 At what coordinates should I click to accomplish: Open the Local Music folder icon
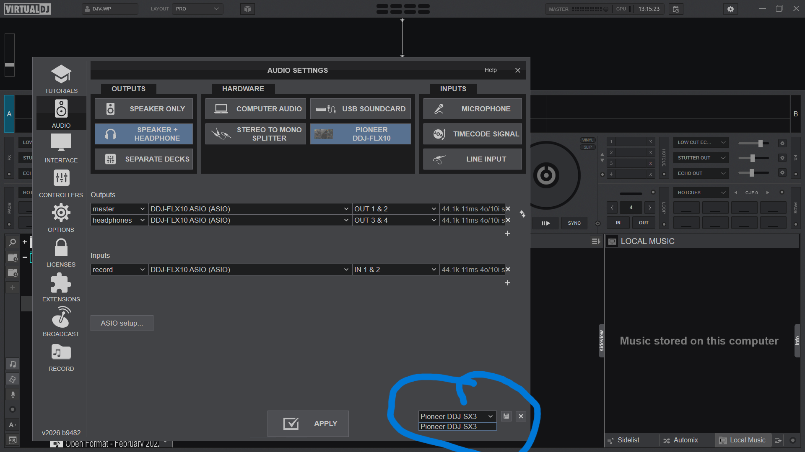612,241
